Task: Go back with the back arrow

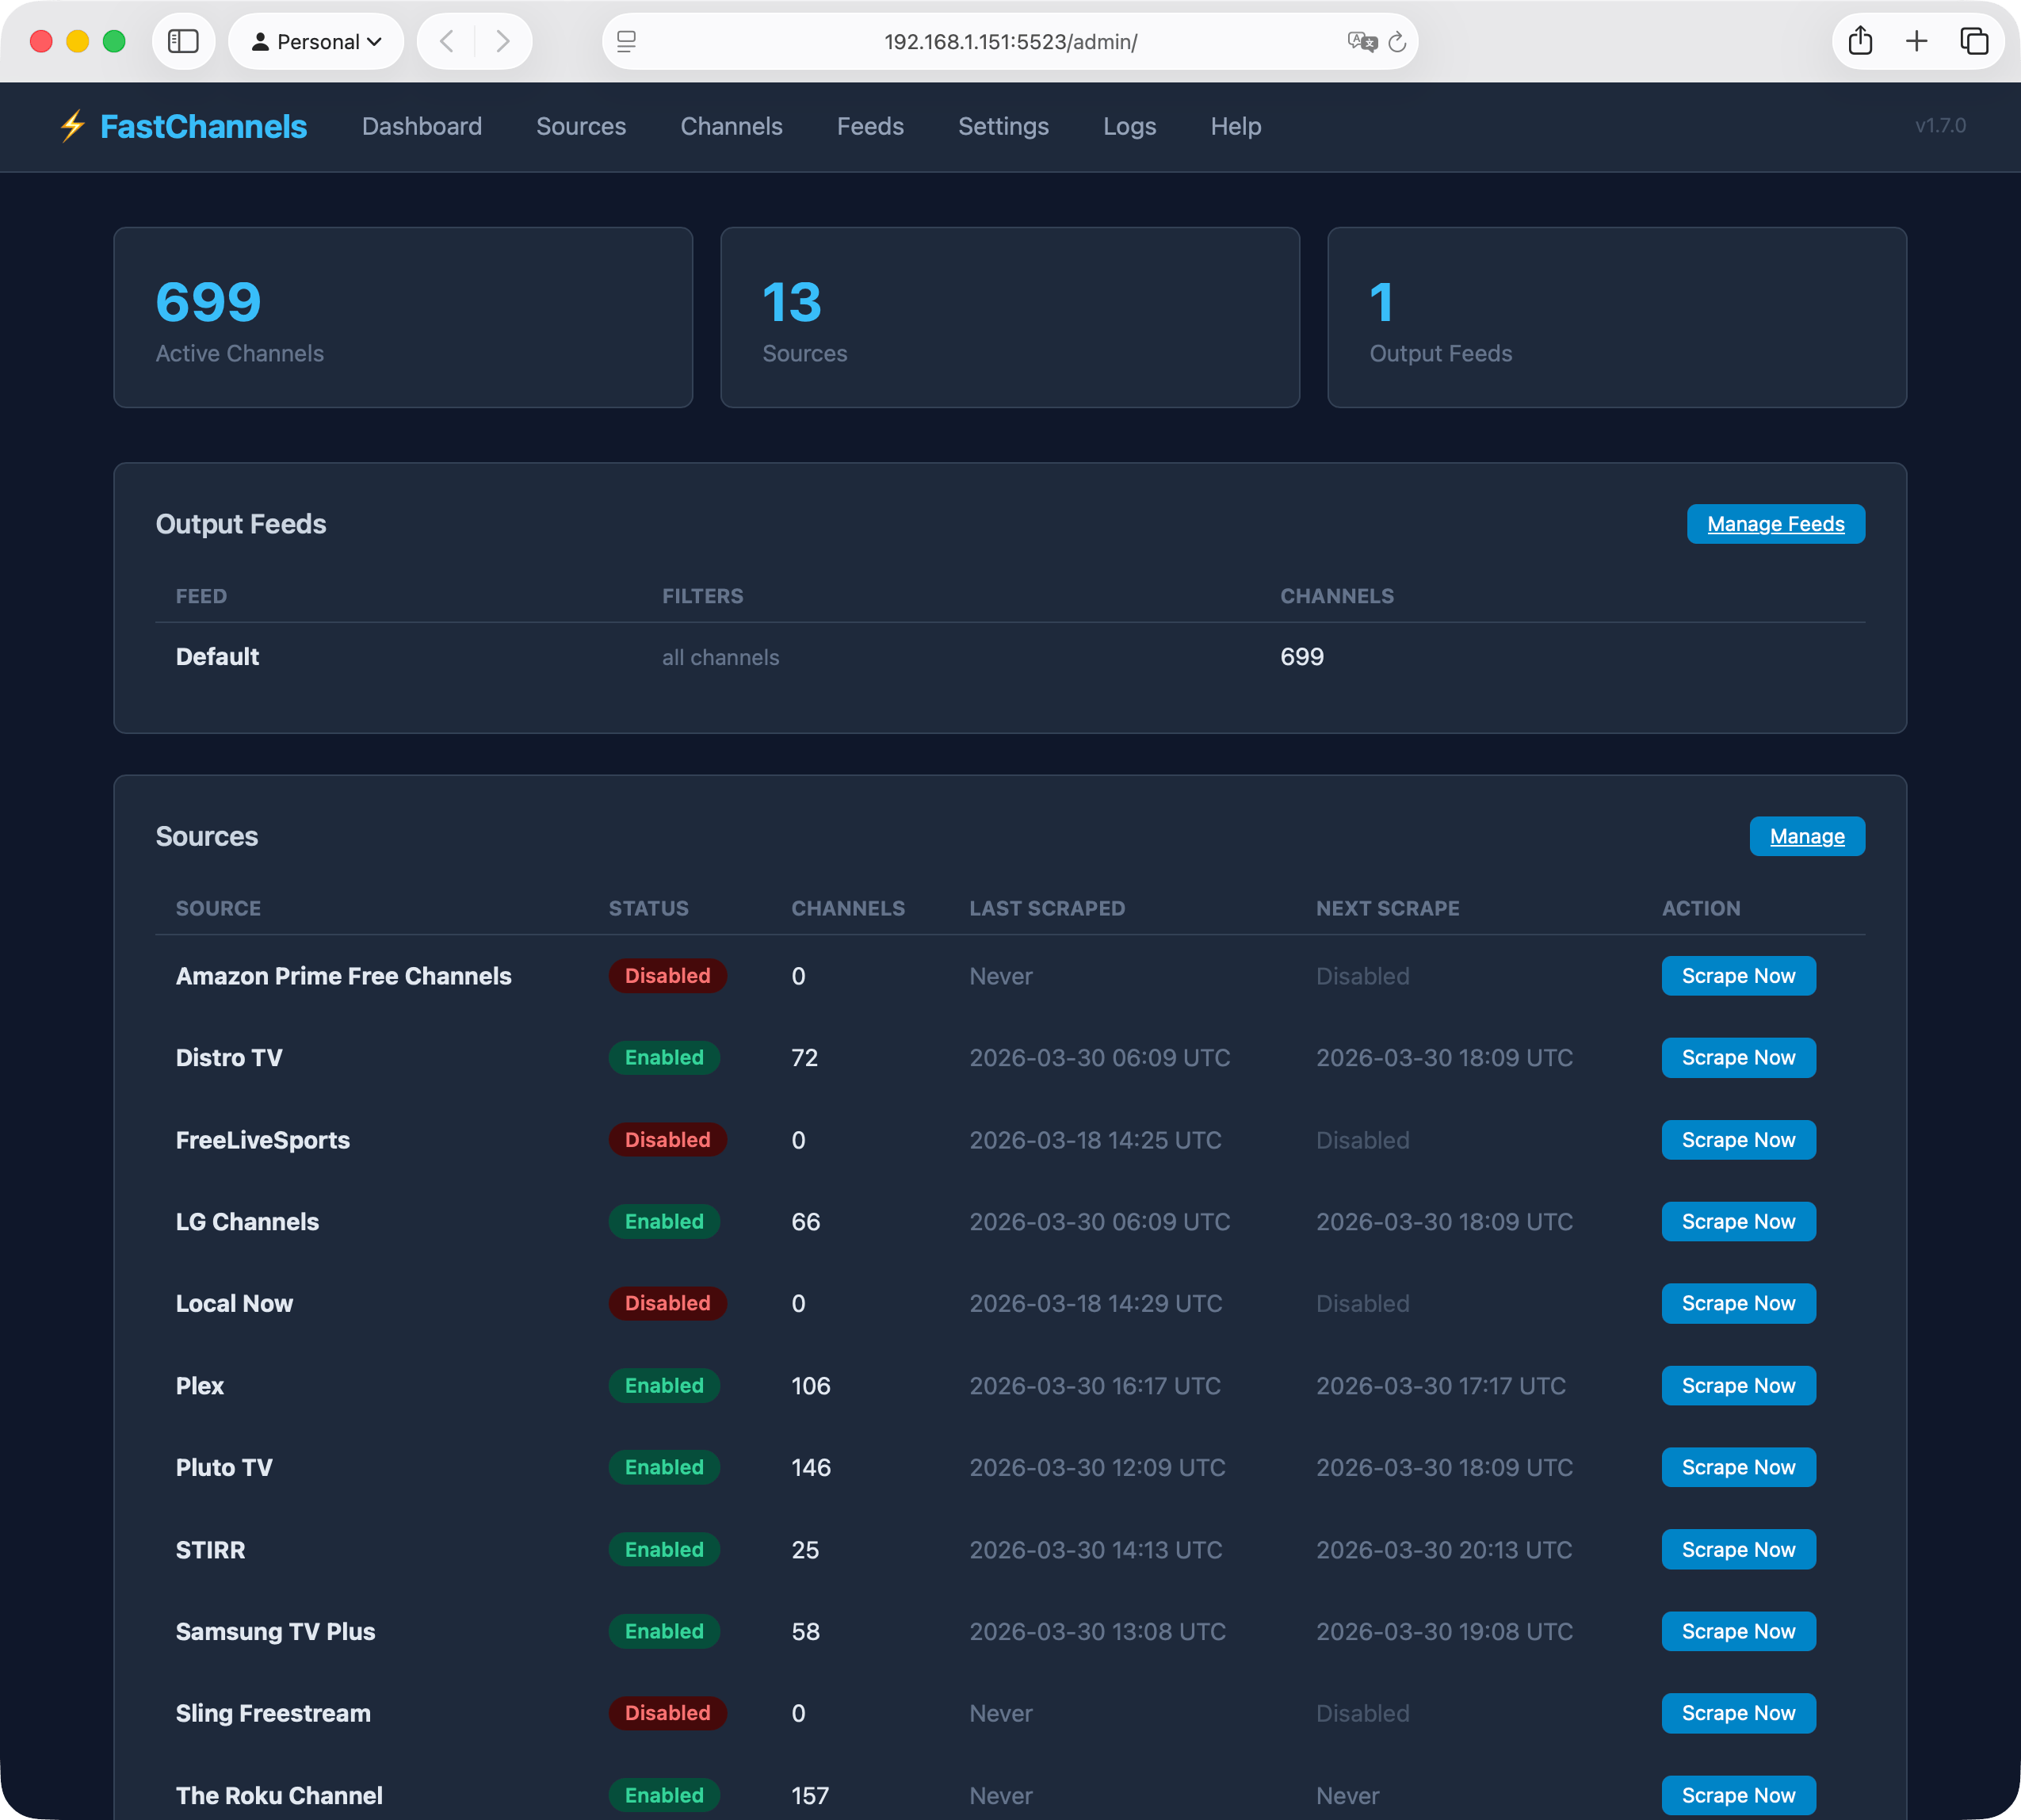Action: [x=447, y=41]
